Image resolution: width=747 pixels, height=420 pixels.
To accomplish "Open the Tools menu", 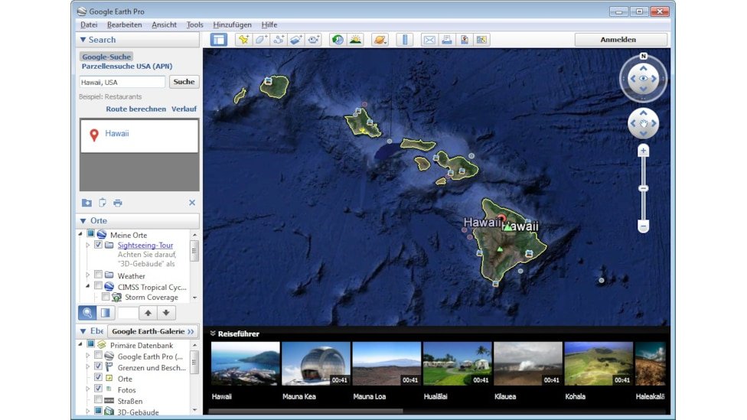I will coord(195,24).
